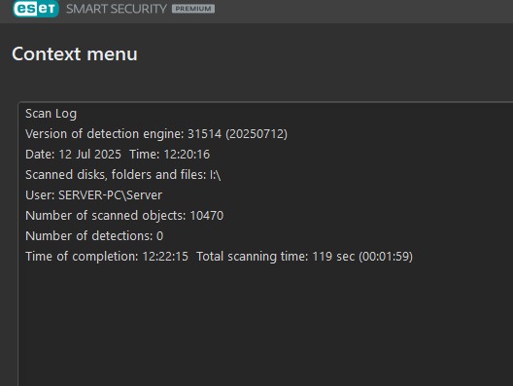Click the User: SERVER-PC\Server line
The image size is (513, 386).
pos(93,195)
